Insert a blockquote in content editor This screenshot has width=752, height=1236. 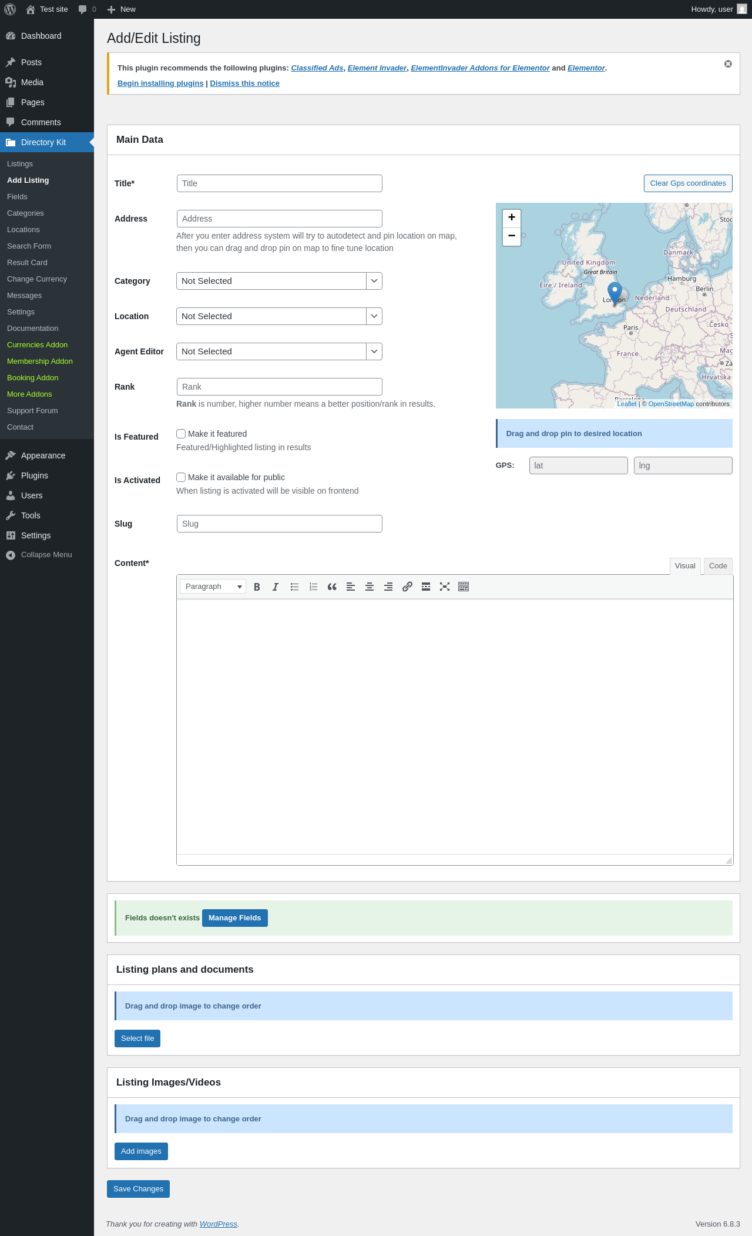click(332, 587)
